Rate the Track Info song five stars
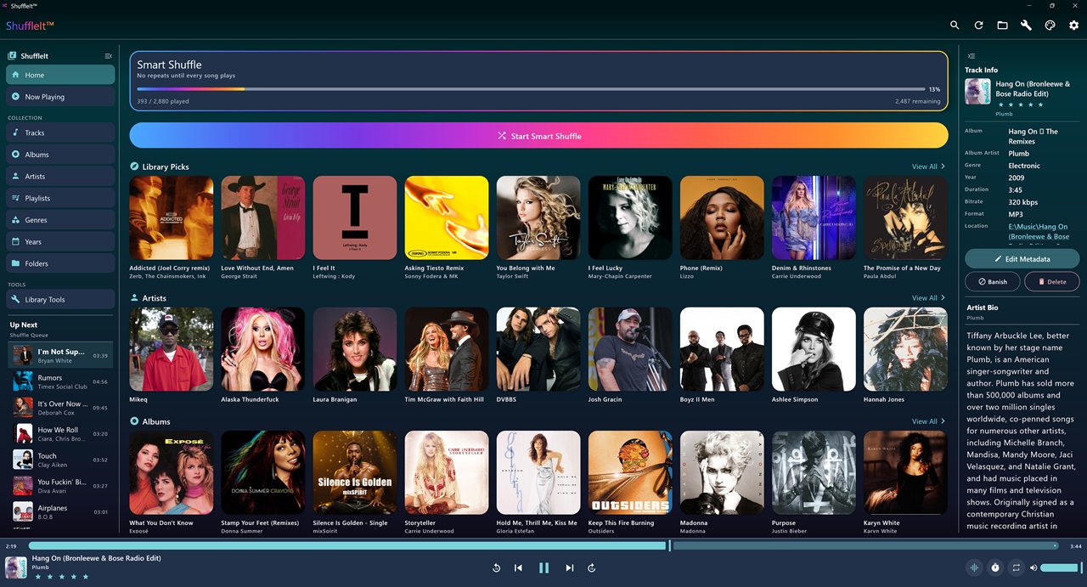This screenshot has width=1087, height=587. pyautogui.click(x=1041, y=104)
